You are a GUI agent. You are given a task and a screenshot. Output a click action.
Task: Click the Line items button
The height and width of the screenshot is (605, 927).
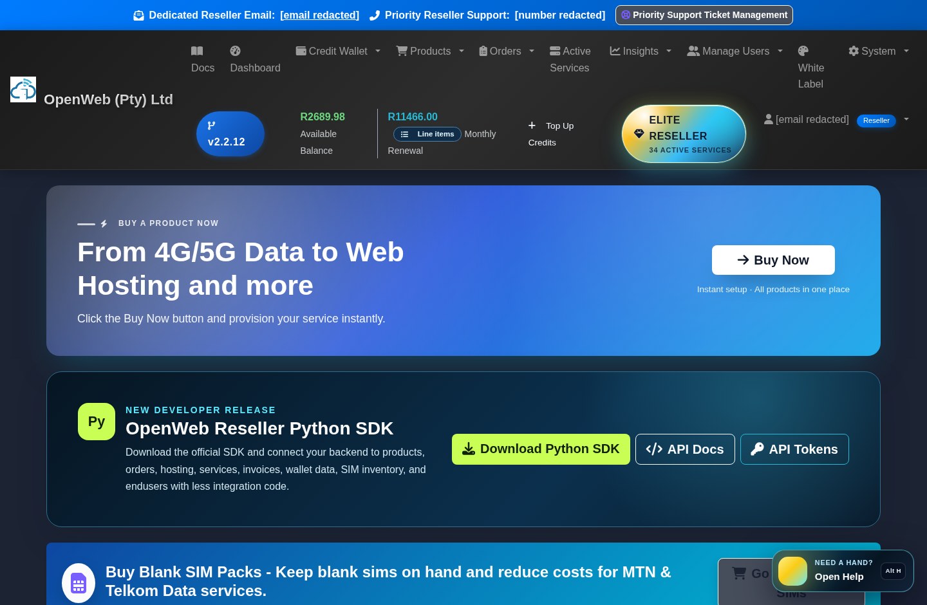[427, 134]
